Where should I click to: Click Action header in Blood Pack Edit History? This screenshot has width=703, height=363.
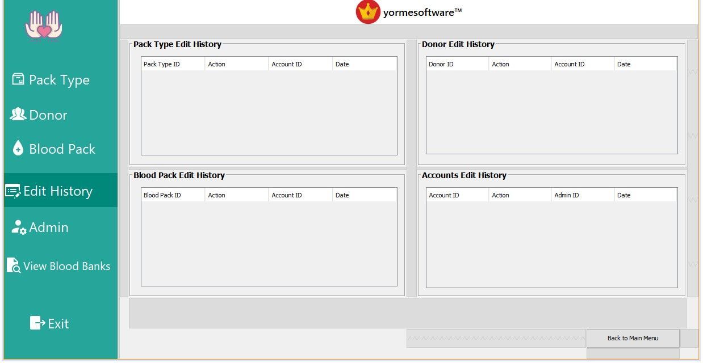coord(237,195)
